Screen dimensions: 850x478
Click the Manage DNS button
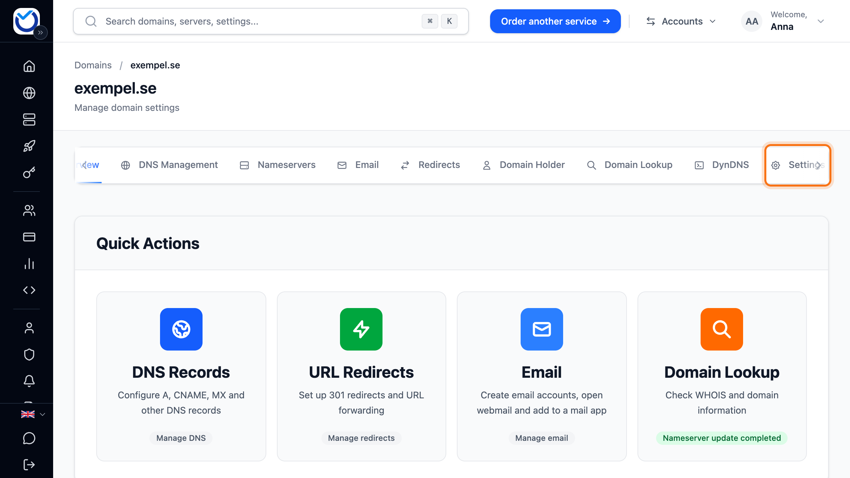(x=181, y=438)
